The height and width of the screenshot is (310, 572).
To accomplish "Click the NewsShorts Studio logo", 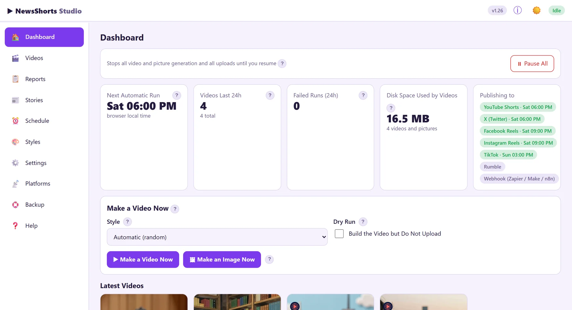I will [x=44, y=11].
